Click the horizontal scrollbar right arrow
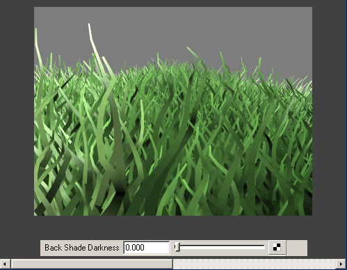The width and height of the screenshot is (347, 270). pos(341,264)
